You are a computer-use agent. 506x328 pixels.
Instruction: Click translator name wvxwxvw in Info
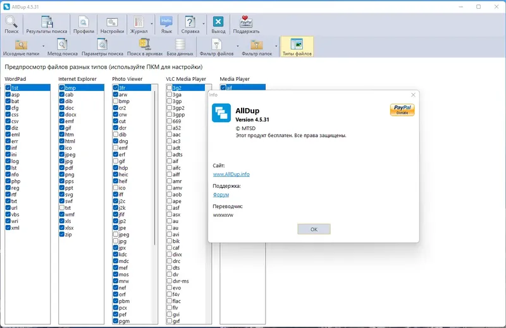(223, 215)
